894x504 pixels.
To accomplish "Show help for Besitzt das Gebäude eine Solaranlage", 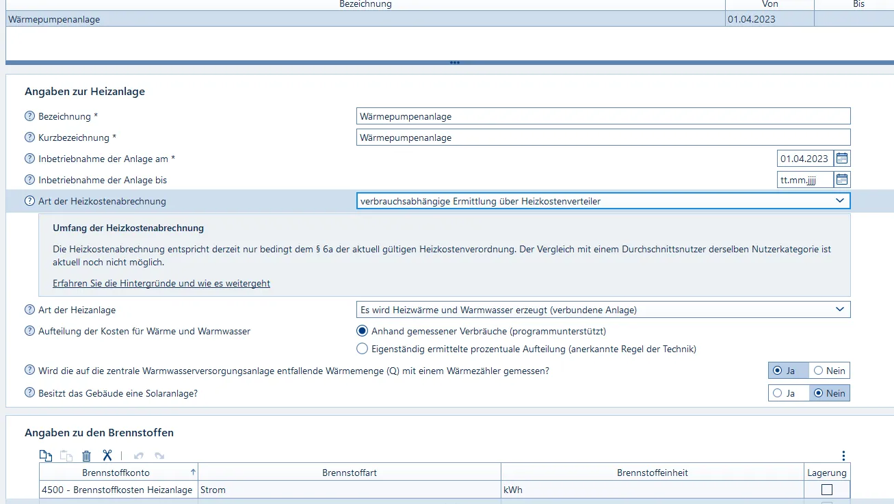I will click(29, 393).
